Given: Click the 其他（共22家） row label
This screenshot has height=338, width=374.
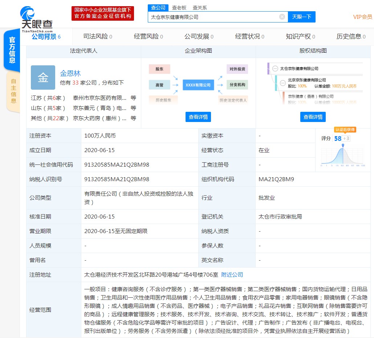Looking at the screenshot, I should click(x=49, y=118).
